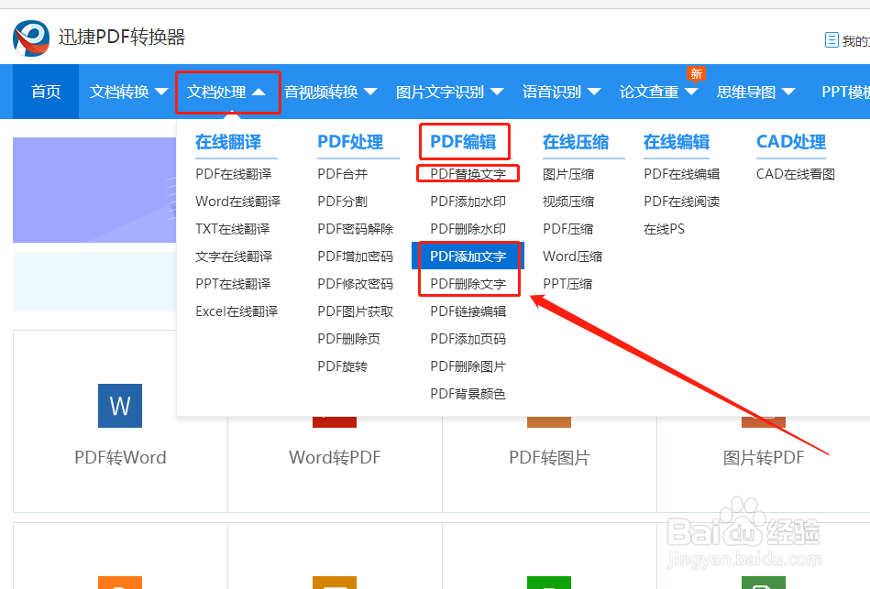Click the purple banner image
Viewport: 870px width, 589px height.
[94, 190]
